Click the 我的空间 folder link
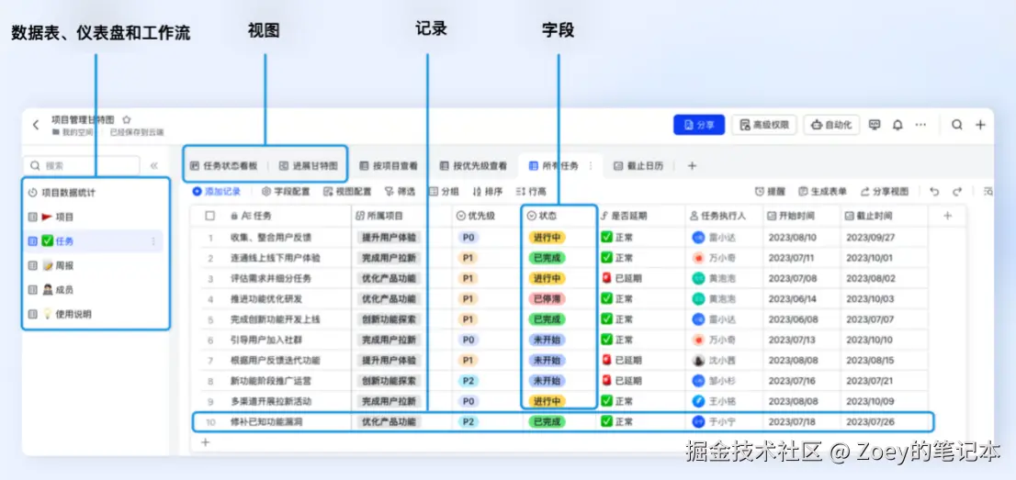1016x480 pixels. click(x=73, y=132)
